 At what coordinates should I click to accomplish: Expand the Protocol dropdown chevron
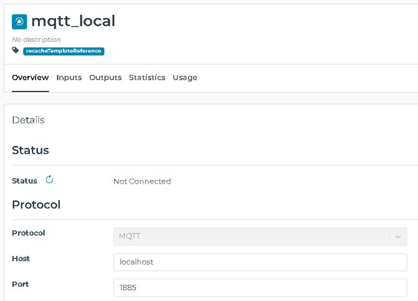[x=398, y=237]
